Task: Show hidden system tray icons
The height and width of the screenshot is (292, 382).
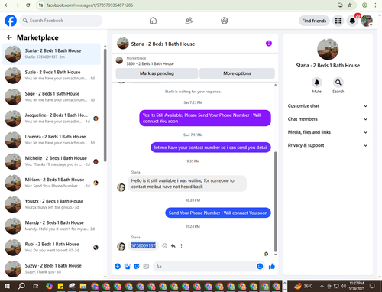Action: tap(322, 286)
